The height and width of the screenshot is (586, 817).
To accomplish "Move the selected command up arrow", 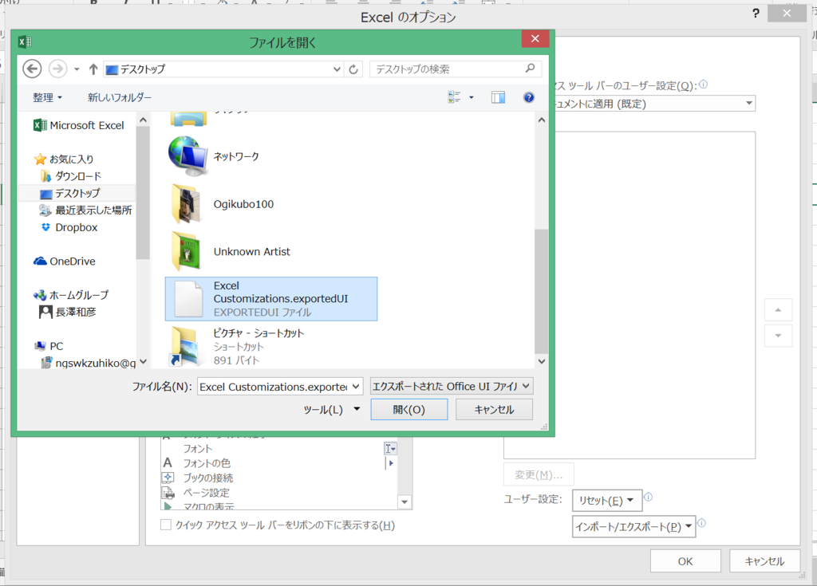I will click(778, 310).
